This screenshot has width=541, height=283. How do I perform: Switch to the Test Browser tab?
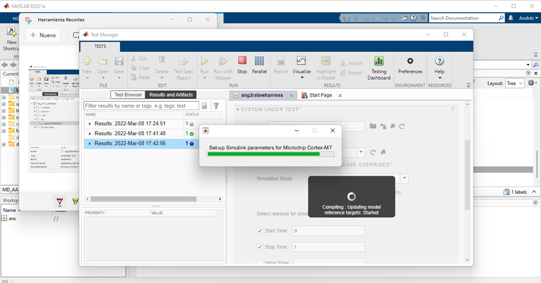(x=128, y=94)
